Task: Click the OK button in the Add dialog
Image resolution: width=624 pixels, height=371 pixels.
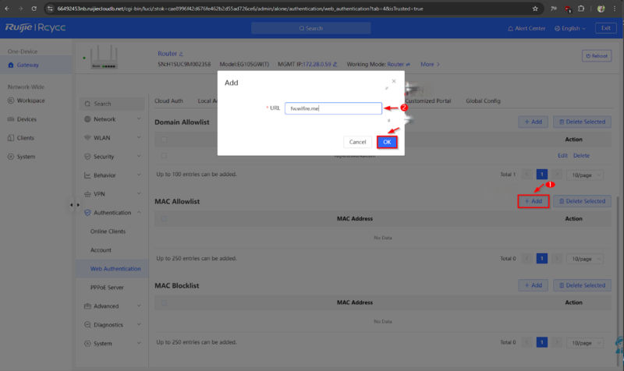Action: pyautogui.click(x=387, y=142)
